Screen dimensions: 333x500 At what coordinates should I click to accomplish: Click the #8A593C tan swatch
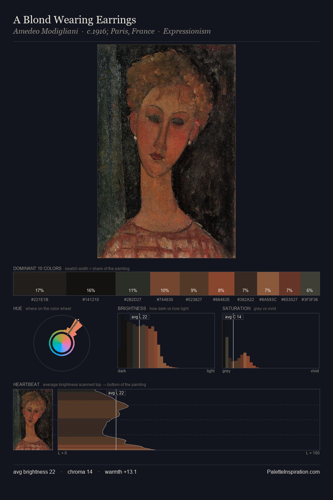tap(268, 284)
